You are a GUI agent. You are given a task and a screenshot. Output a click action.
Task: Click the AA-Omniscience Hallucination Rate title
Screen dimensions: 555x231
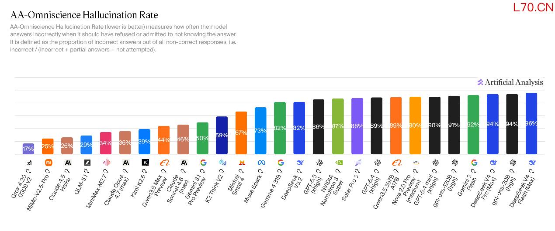click(84, 16)
